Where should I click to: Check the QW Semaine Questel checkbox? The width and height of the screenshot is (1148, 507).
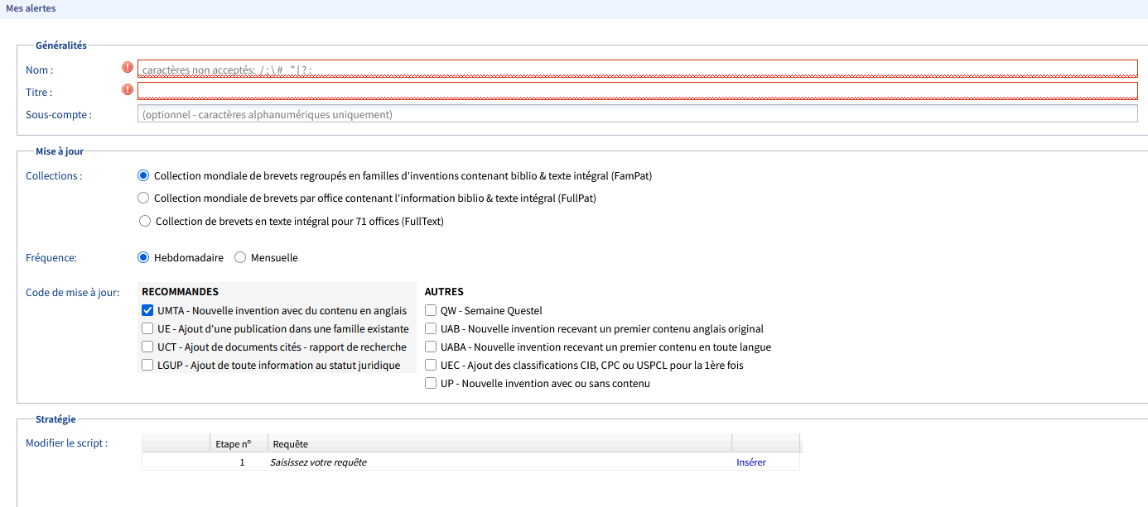click(x=431, y=311)
